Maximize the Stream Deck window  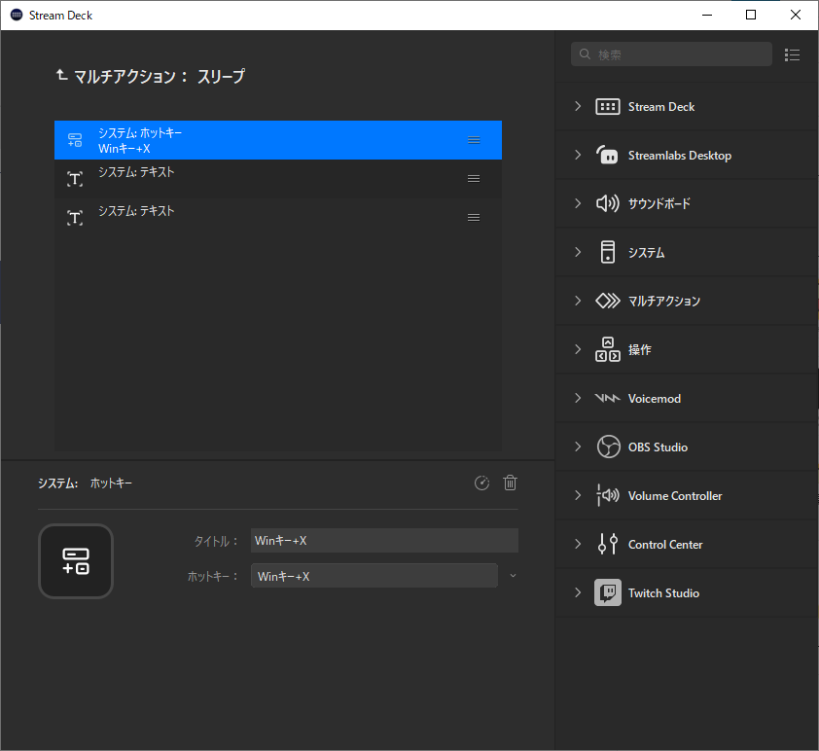point(751,16)
